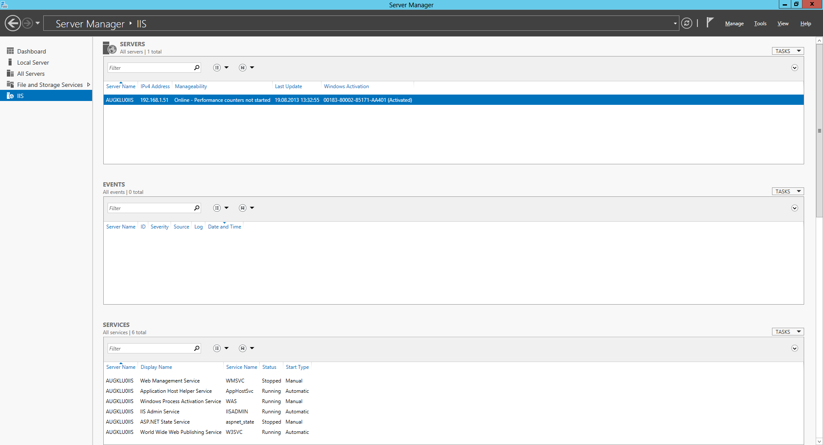Click search icon in Services filter
Image resolution: width=823 pixels, height=445 pixels.
[x=197, y=348]
